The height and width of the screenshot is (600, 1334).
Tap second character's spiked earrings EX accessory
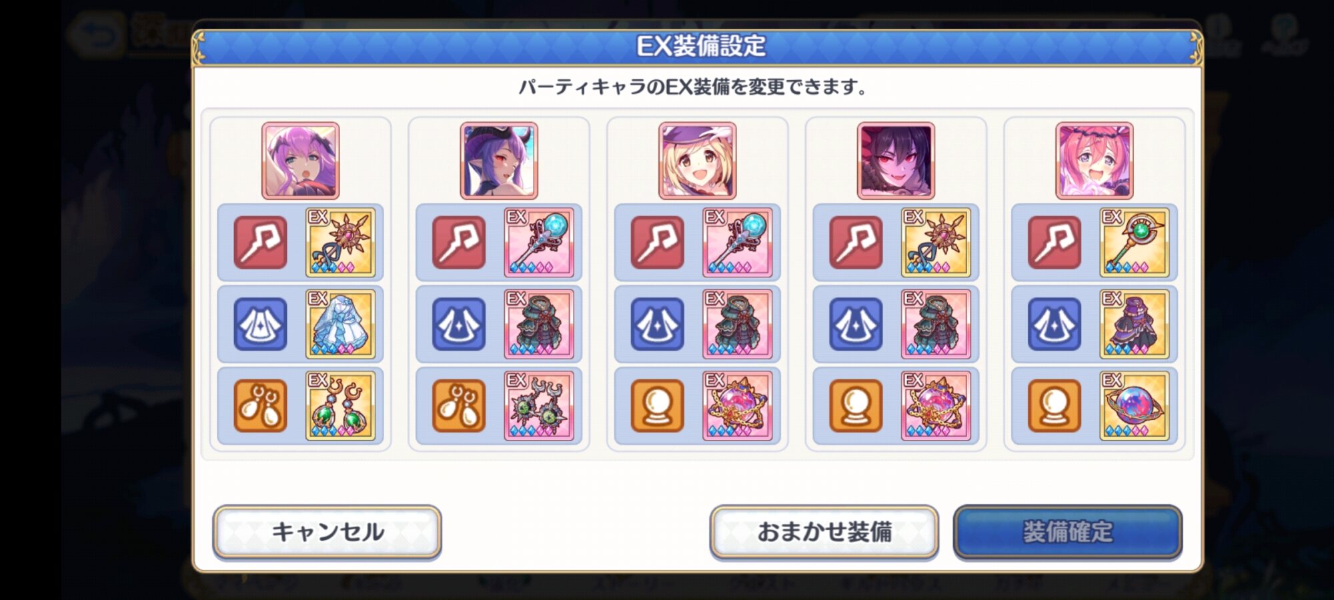tap(539, 405)
